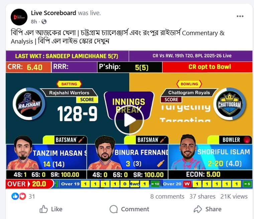The image size is (254, 219).
Task: Click the red heart reaction icon
Action: [22, 196]
